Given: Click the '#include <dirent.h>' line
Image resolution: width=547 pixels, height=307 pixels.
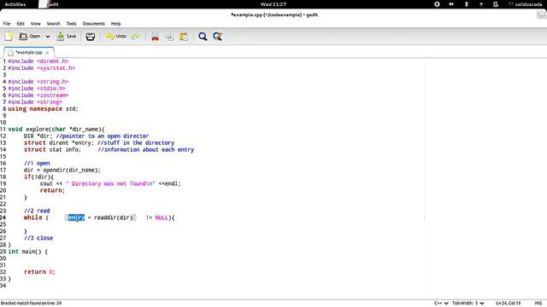Looking at the screenshot, I should tap(38, 61).
